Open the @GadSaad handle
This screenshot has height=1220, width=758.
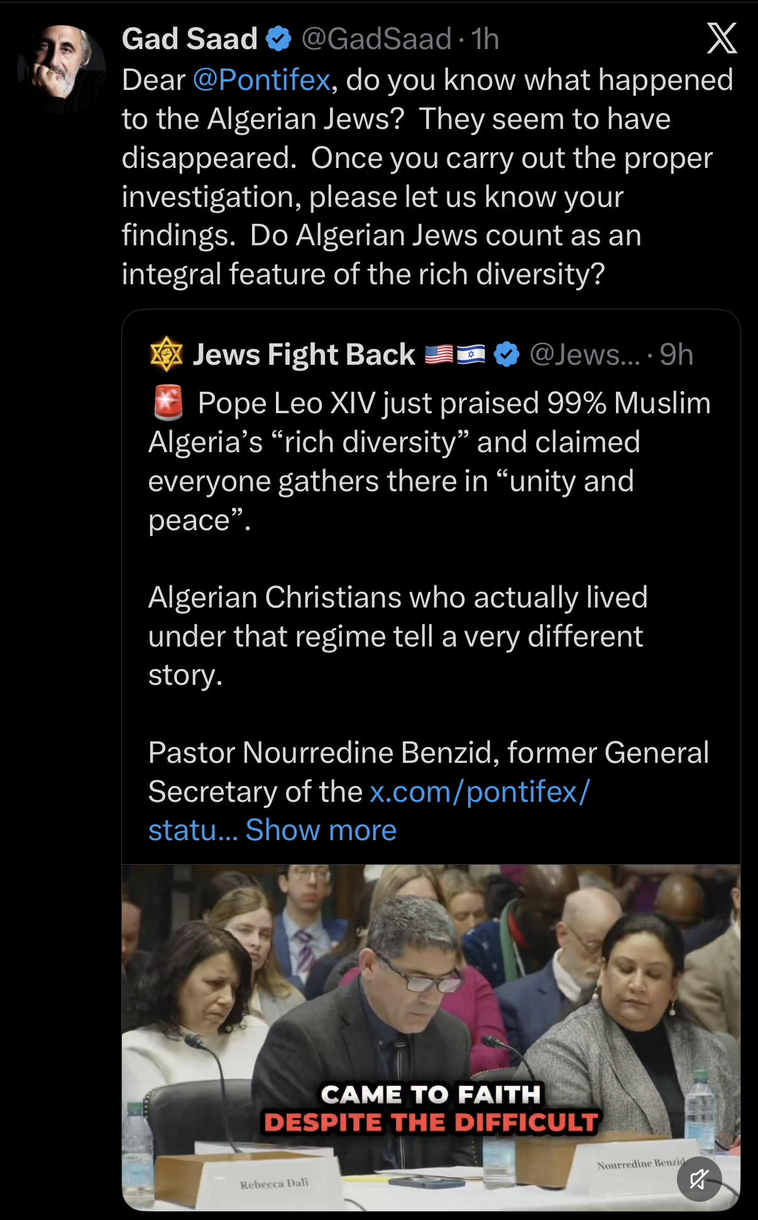click(x=376, y=39)
